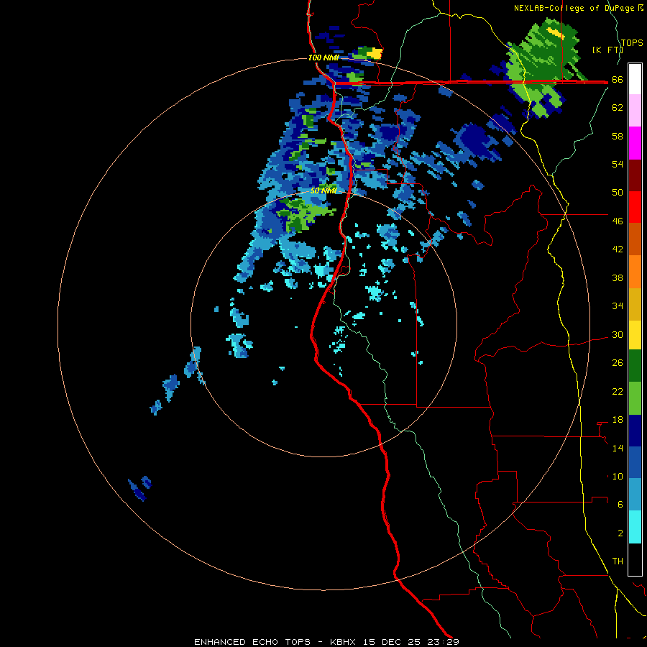The width and height of the screenshot is (647, 647).
Task: Click the TOPS legend title
Action: (x=632, y=43)
